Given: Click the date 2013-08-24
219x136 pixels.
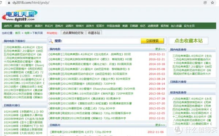Looking at the screenshot, I should [x=157, y=79].
